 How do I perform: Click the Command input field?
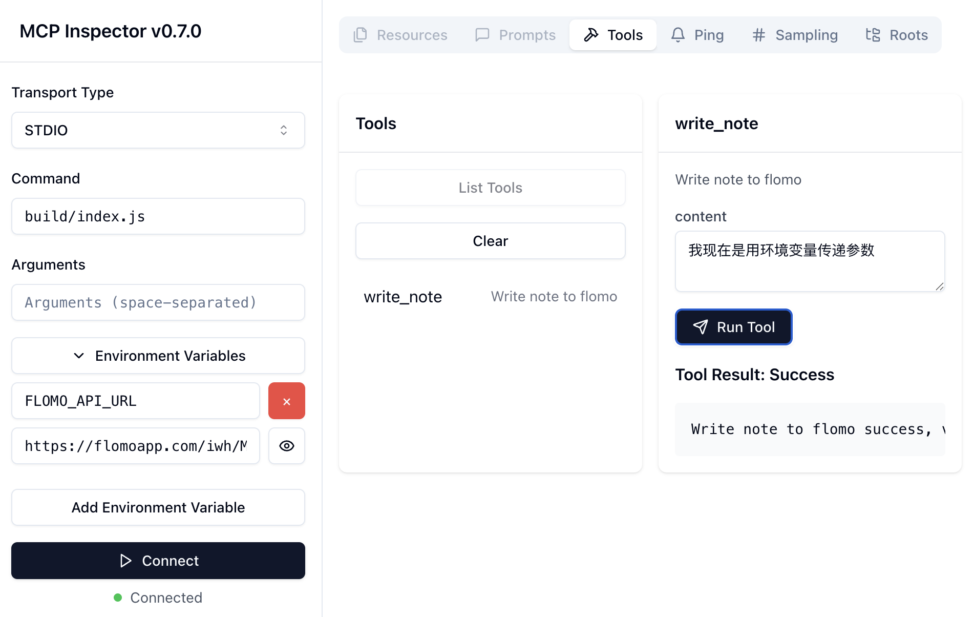click(x=158, y=217)
